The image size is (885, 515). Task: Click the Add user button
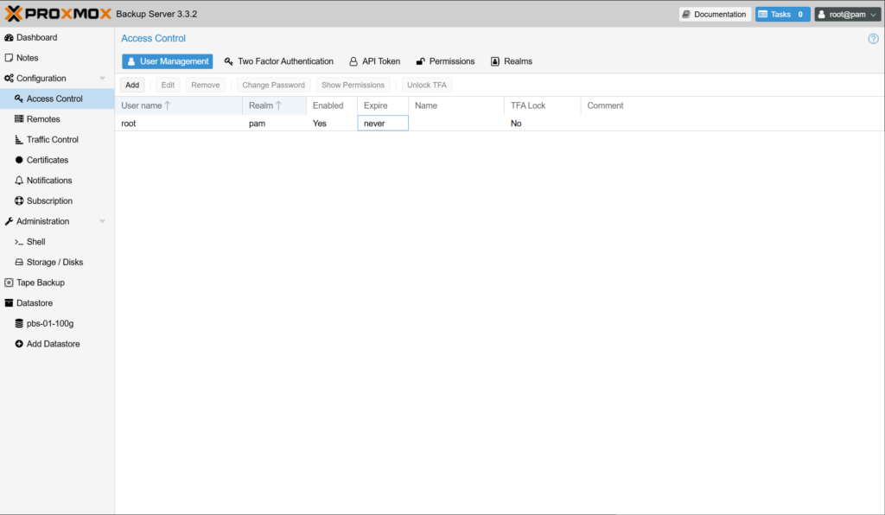click(x=132, y=86)
